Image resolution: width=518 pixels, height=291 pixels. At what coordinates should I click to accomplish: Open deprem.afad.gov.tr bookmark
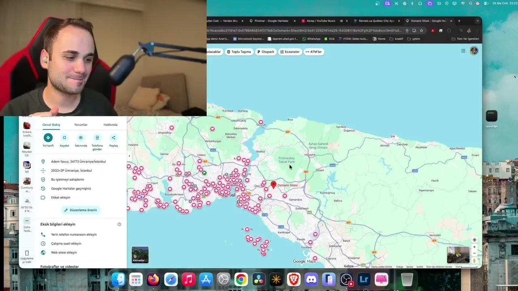click(x=283, y=39)
